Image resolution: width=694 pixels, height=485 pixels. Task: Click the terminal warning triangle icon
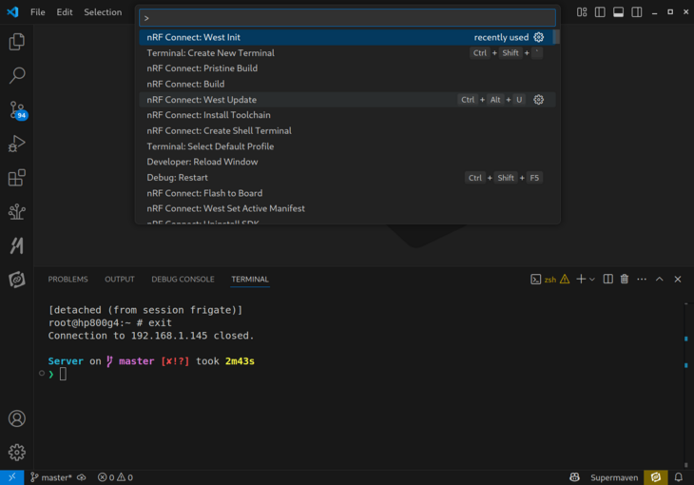[565, 279]
